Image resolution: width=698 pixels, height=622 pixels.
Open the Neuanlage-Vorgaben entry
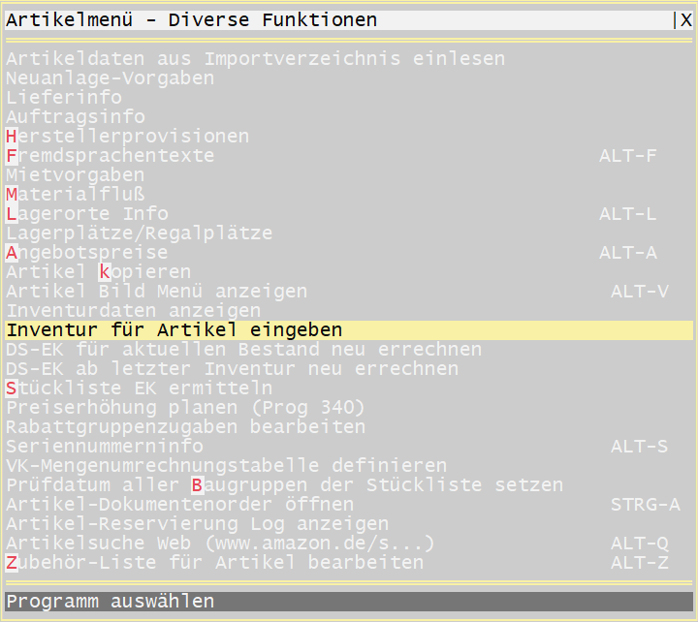click(111, 78)
